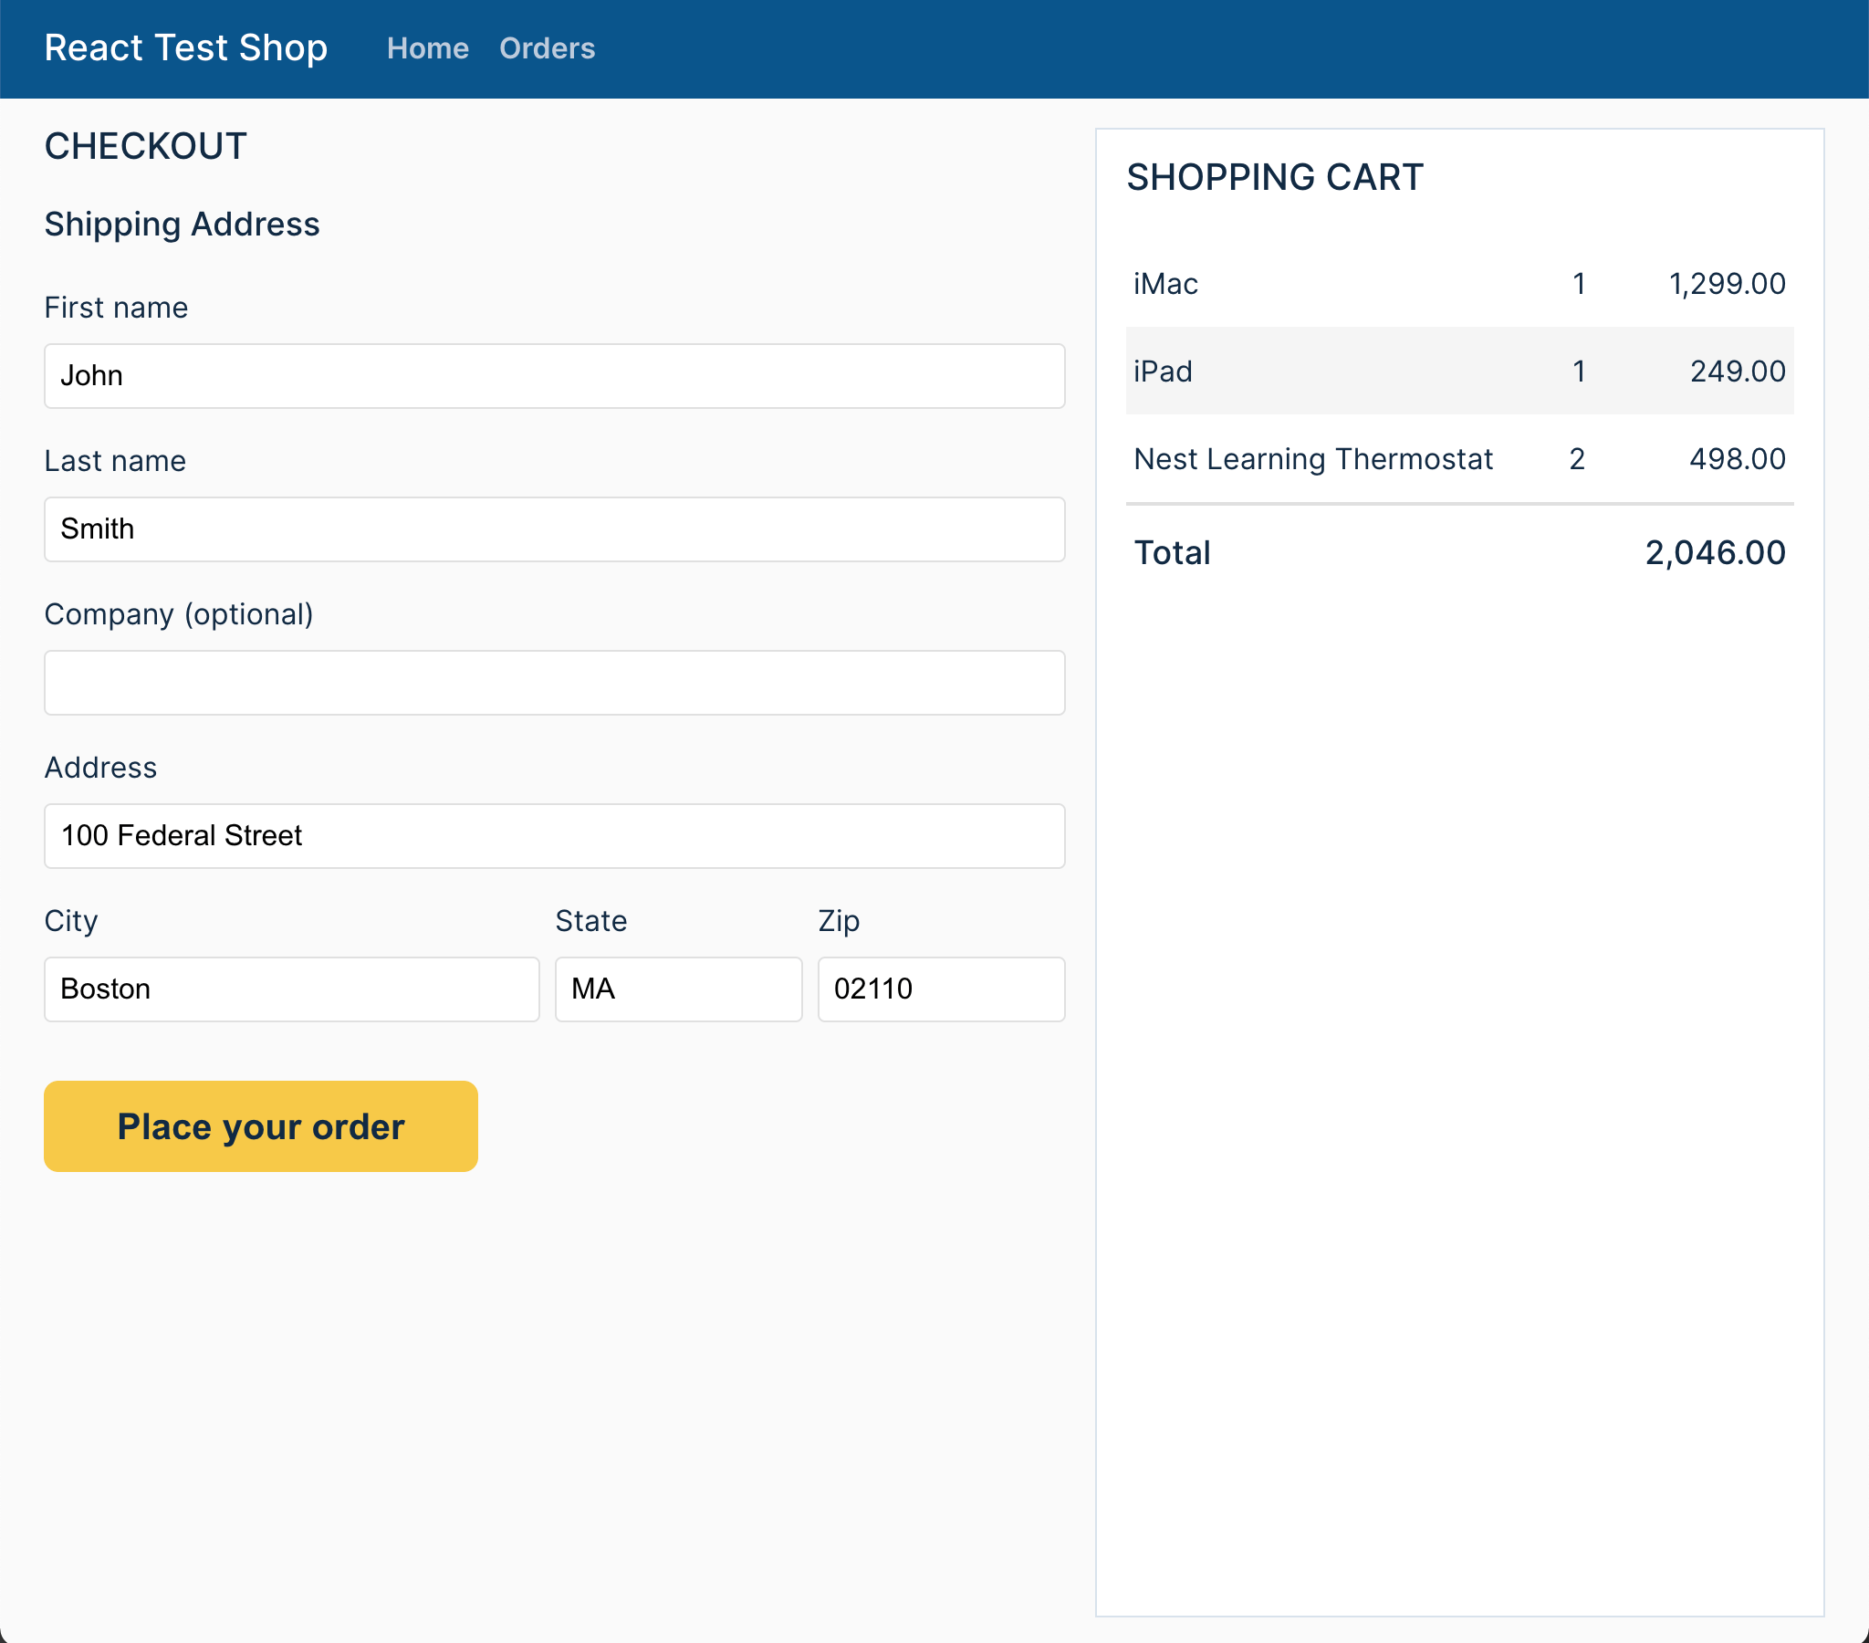
Task: Click the Total amount 2,046.00
Action: (1715, 553)
